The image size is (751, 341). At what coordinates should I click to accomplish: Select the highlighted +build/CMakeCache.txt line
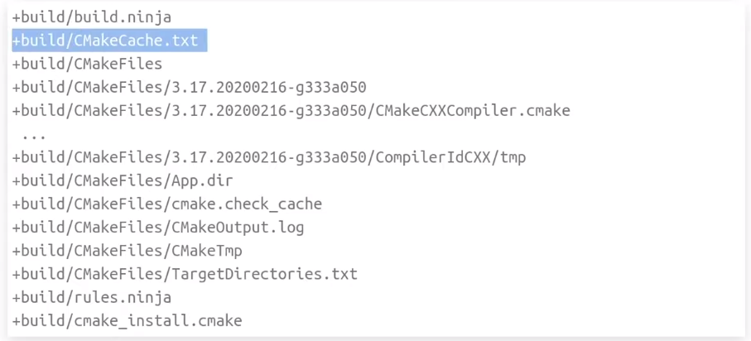point(109,41)
